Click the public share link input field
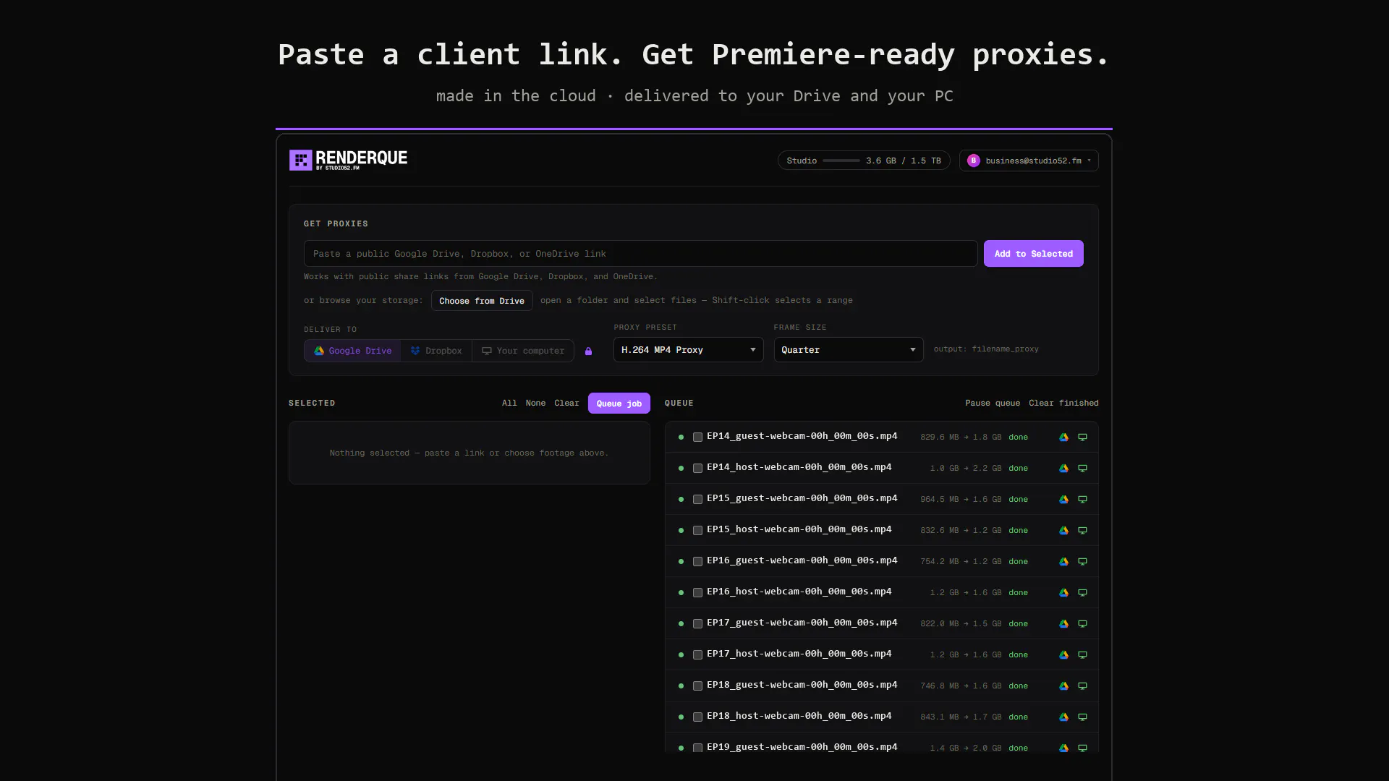The width and height of the screenshot is (1389, 781). tap(640, 254)
